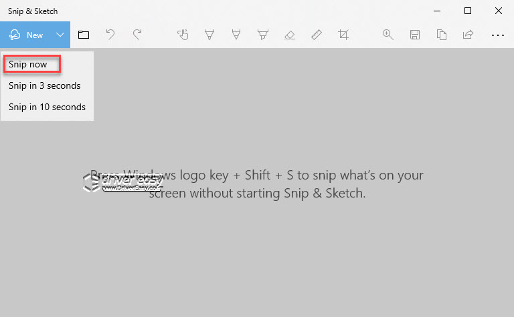The width and height of the screenshot is (514, 317).
Task: Open the See more ellipsis menu
Action: [498, 35]
